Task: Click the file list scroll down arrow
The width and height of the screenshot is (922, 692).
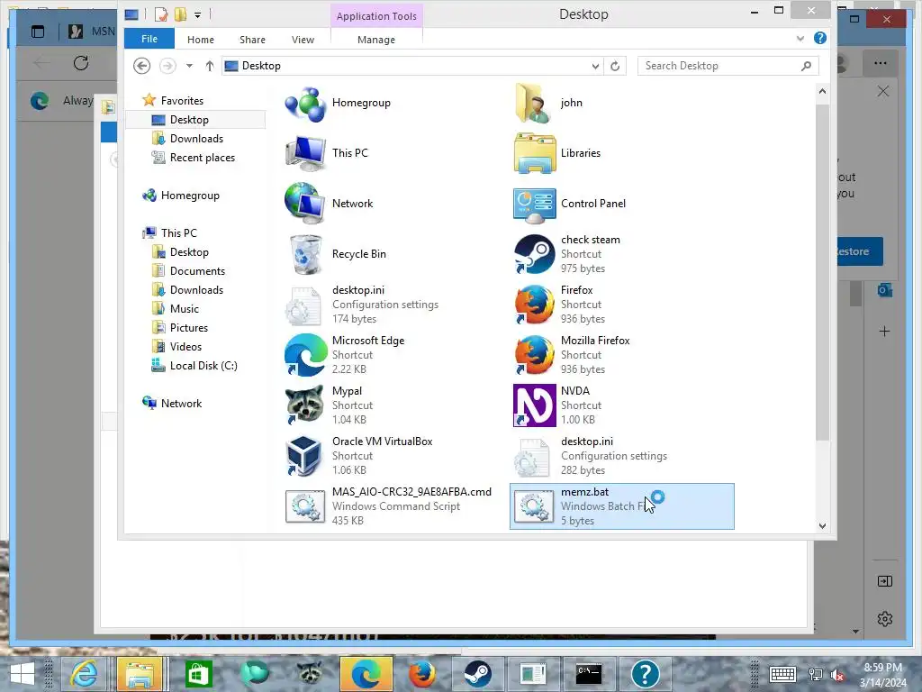Action: click(x=823, y=526)
